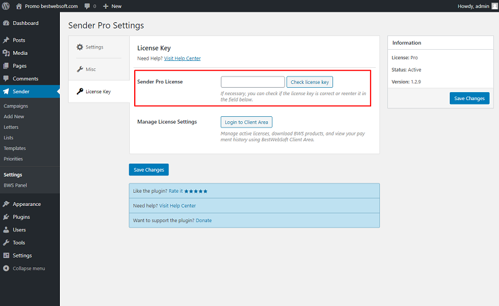This screenshot has height=306, width=499.
Task: Open the Posts menu item
Action: coord(19,40)
